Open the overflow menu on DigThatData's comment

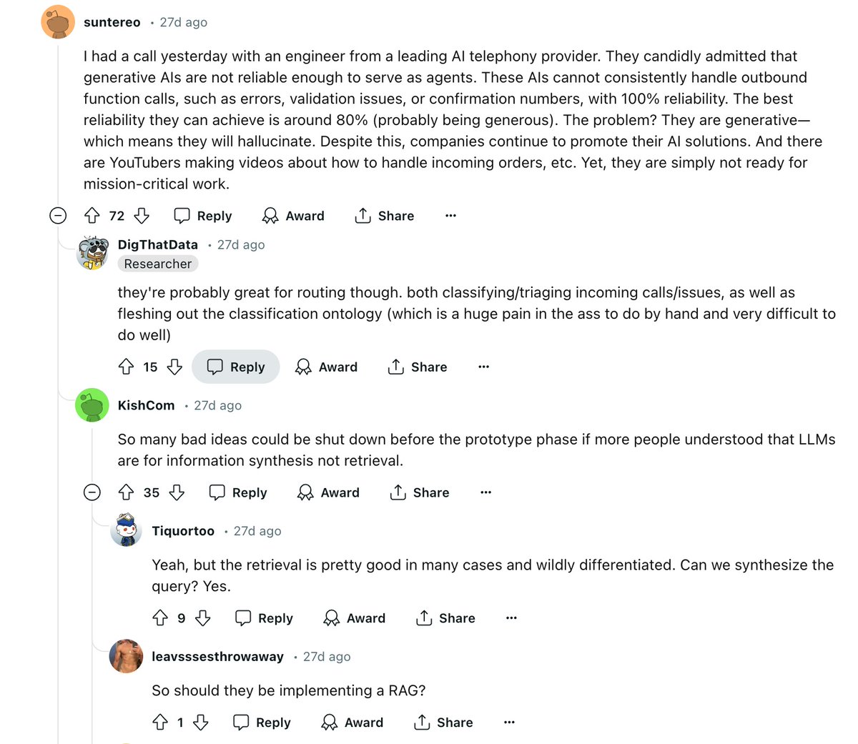pyautogui.click(x=484, y=367)
